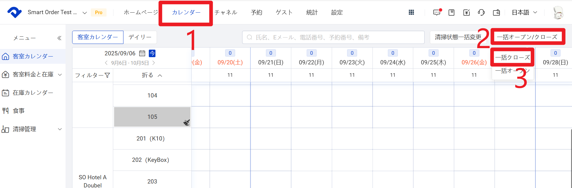
Task: Open the フィルター filter
Action: (x=92, y=75)
